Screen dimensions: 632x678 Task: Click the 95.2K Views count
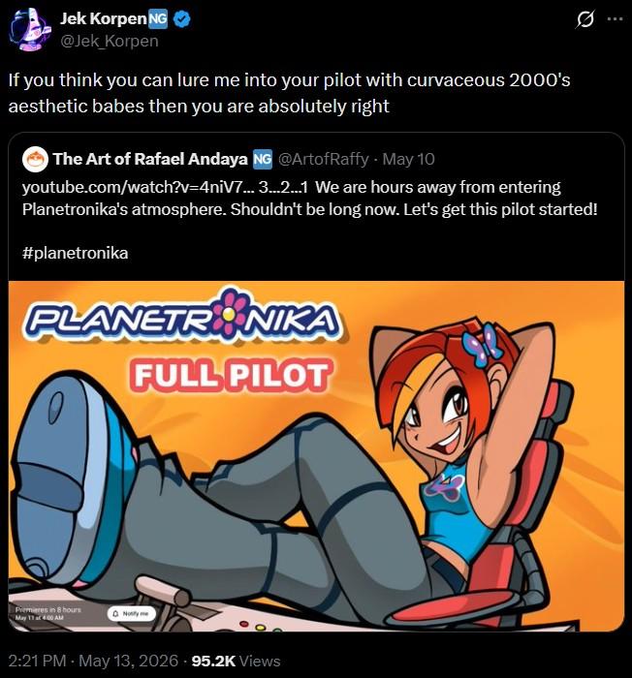[x=236, y=661]
